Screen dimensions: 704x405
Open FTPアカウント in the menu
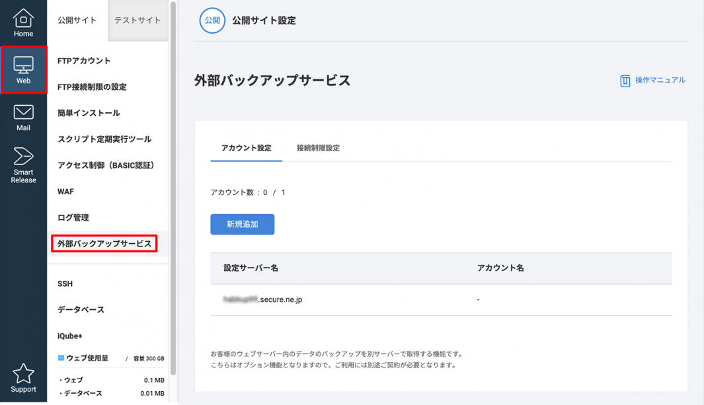[x=84, y=61]
